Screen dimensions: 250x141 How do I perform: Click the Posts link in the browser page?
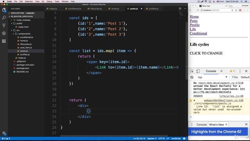click(x=194, y=21)
